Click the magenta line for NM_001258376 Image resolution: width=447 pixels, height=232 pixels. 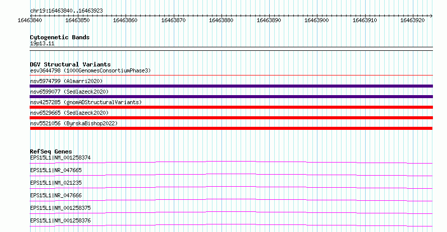(x=231, y=225)
